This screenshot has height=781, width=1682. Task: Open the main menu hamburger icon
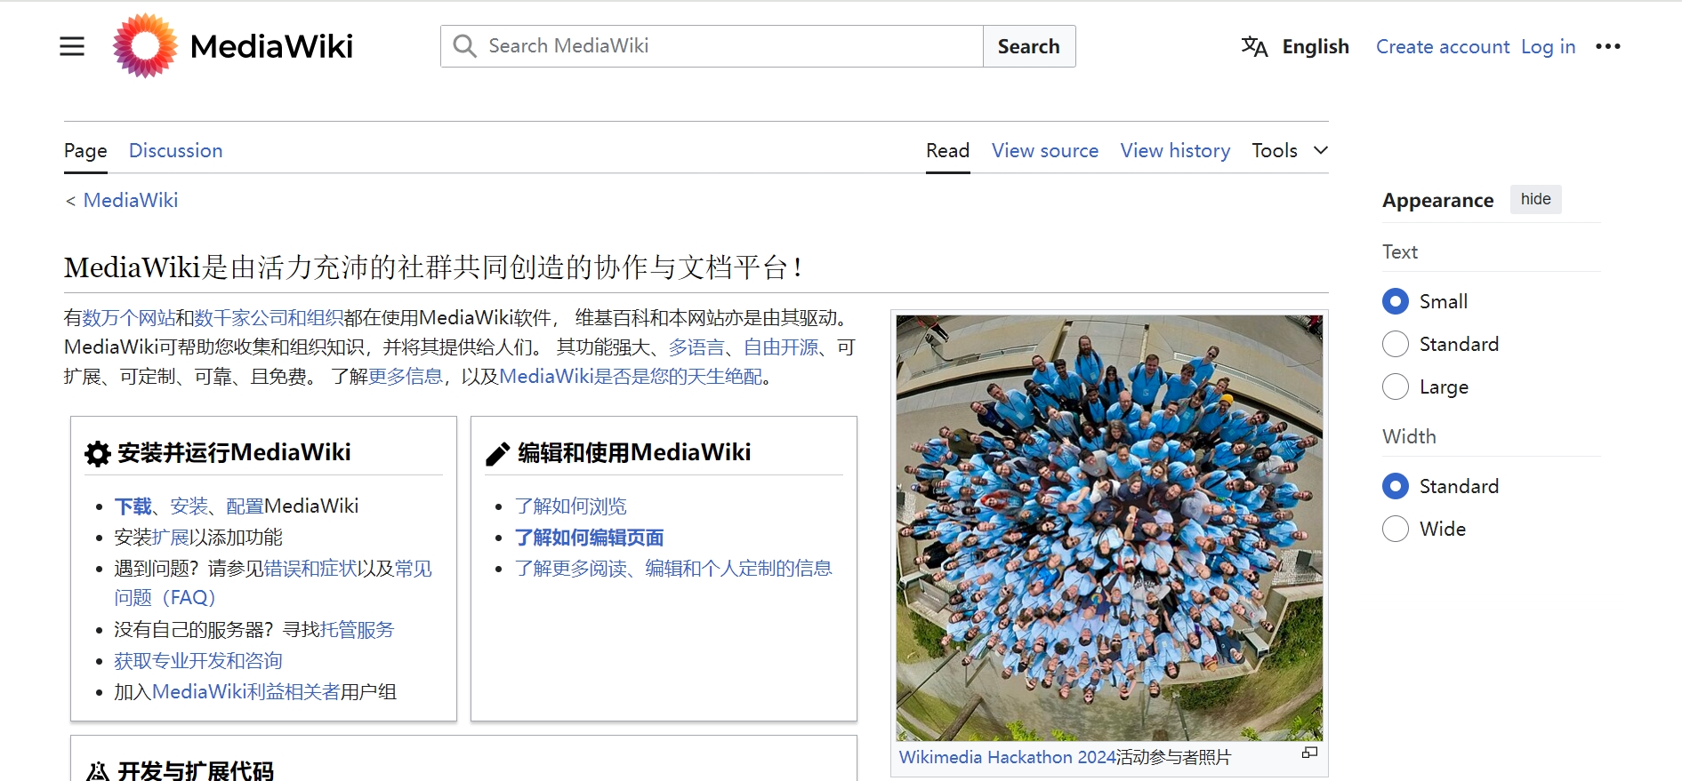tap(72, 46)
